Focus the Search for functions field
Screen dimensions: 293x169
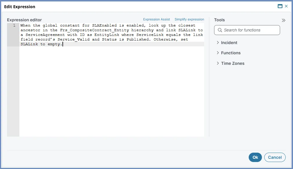[x=247, y=30]
